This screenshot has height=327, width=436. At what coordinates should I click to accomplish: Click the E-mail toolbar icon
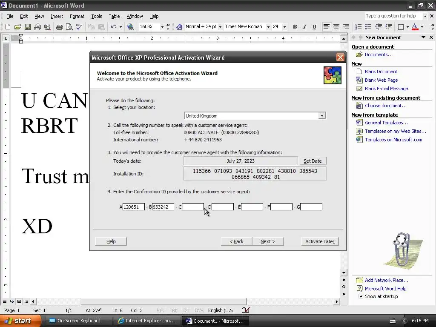click(x=37, y=27)
